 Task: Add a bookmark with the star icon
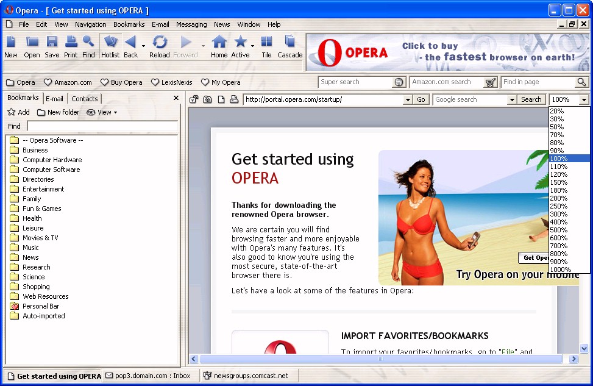(18, 112)
